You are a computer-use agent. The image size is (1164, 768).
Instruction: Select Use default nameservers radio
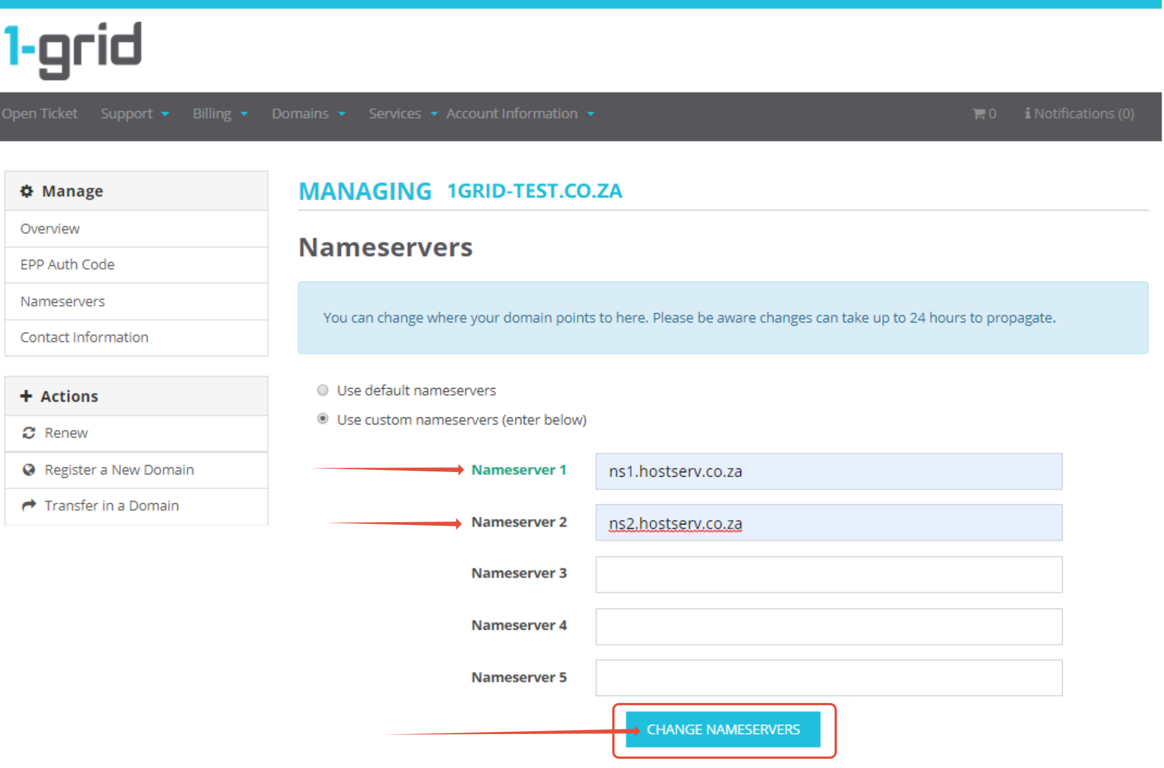(323, 390)
